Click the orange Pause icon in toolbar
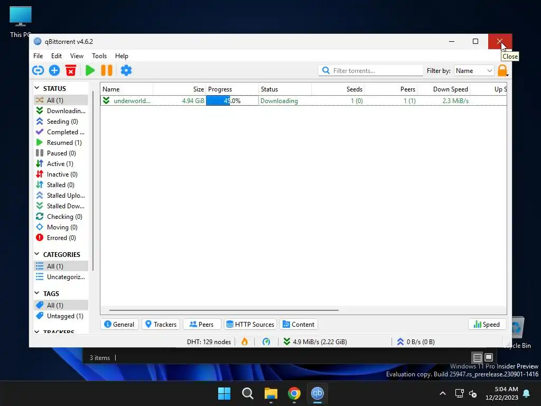Screen dimensions: 541x406 pos(107,70)
